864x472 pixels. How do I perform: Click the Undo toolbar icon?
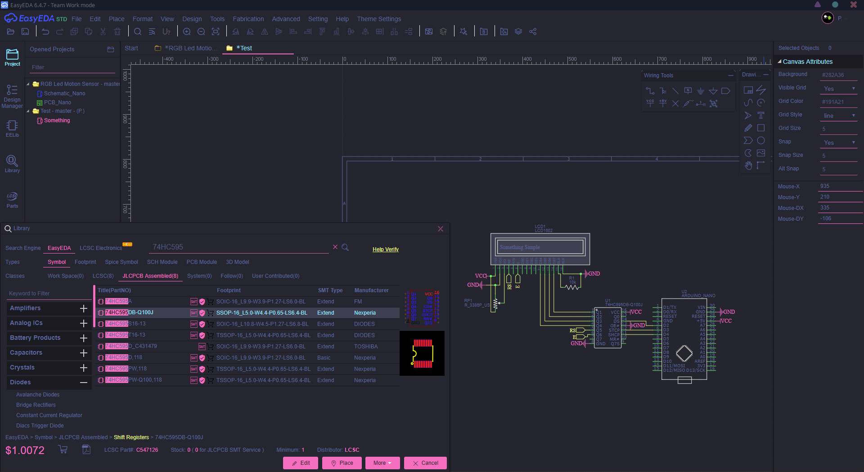pyautogui.click(x=45, y=31)
